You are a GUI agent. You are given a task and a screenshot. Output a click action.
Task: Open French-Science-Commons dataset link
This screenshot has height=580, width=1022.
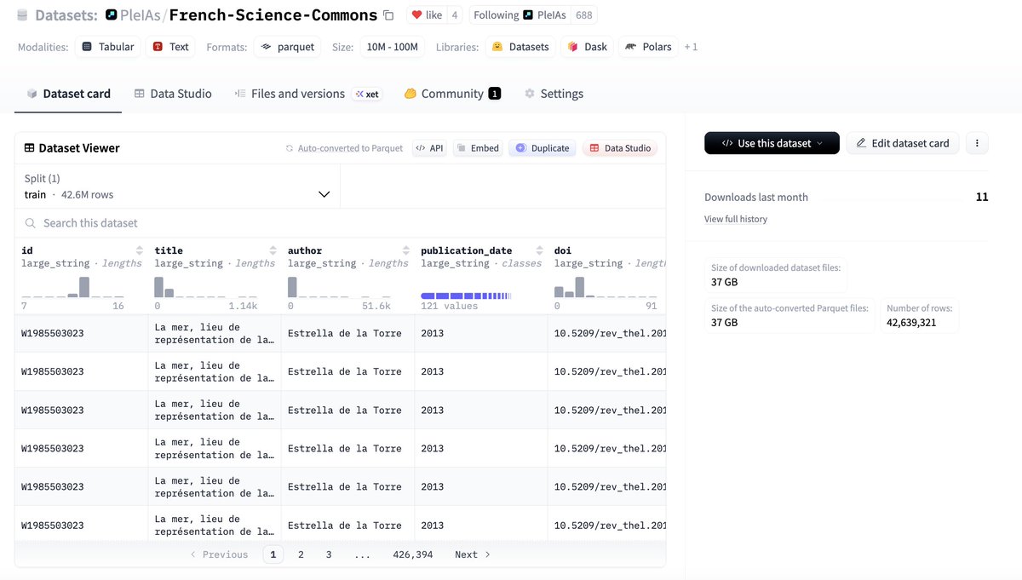pyautogui.click(x=273, y=15)
